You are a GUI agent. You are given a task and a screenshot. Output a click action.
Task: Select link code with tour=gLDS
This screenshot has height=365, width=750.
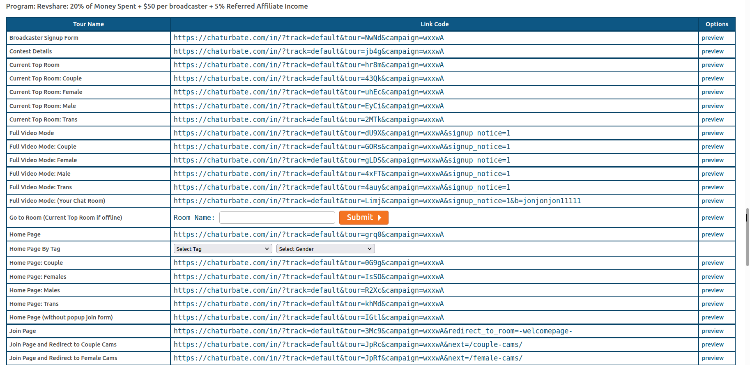click(342, 160)
